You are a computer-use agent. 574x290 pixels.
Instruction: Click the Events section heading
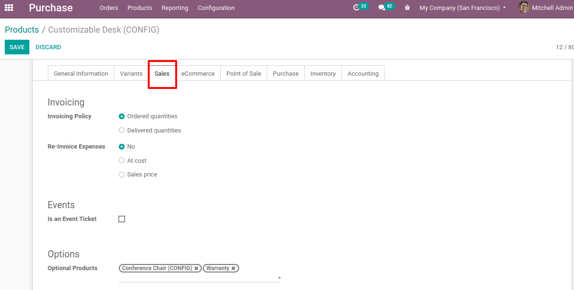point(61,205)
